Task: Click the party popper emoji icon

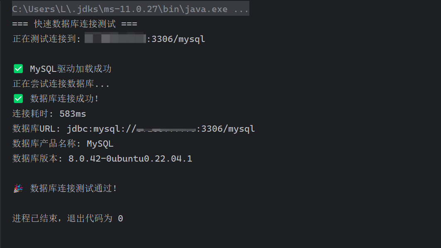Action: pos(18,189)
